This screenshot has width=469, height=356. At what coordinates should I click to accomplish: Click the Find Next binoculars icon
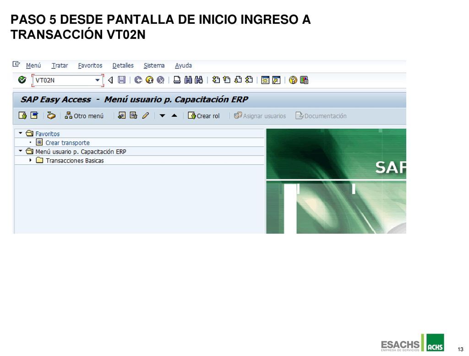pos(199,80)
